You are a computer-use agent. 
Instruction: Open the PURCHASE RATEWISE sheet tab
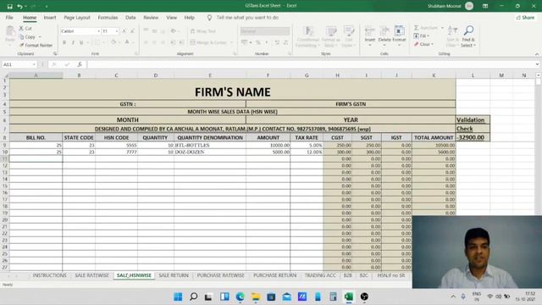pyautogui.click(x=220, y=275)
